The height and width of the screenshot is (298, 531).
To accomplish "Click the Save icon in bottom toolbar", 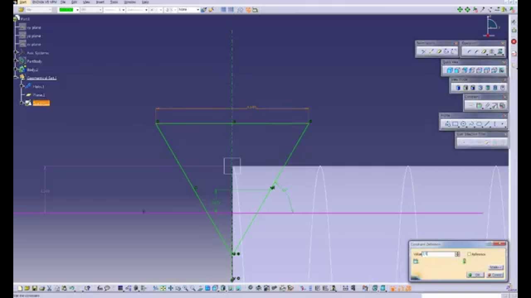I will (x=34, y=288).
